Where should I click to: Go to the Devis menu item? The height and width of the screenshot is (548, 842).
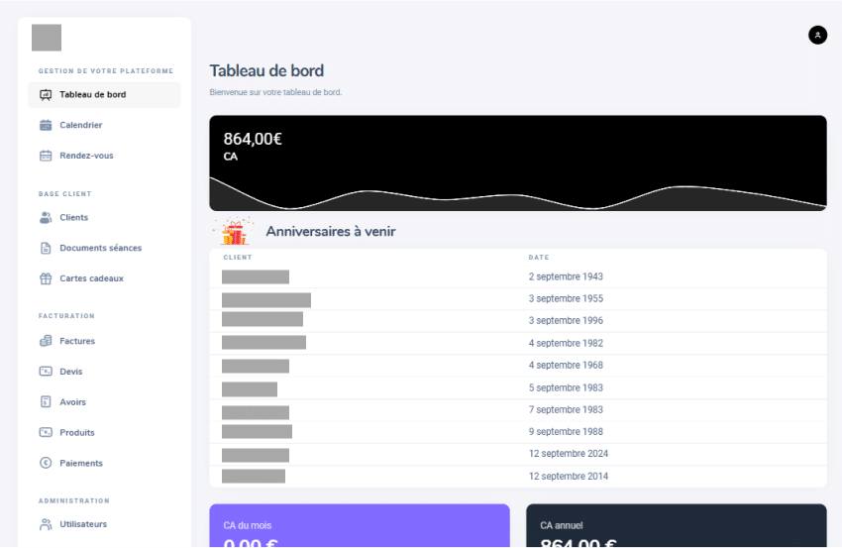click(x=71, y=372)
